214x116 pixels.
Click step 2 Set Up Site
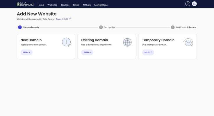point(107,27)
